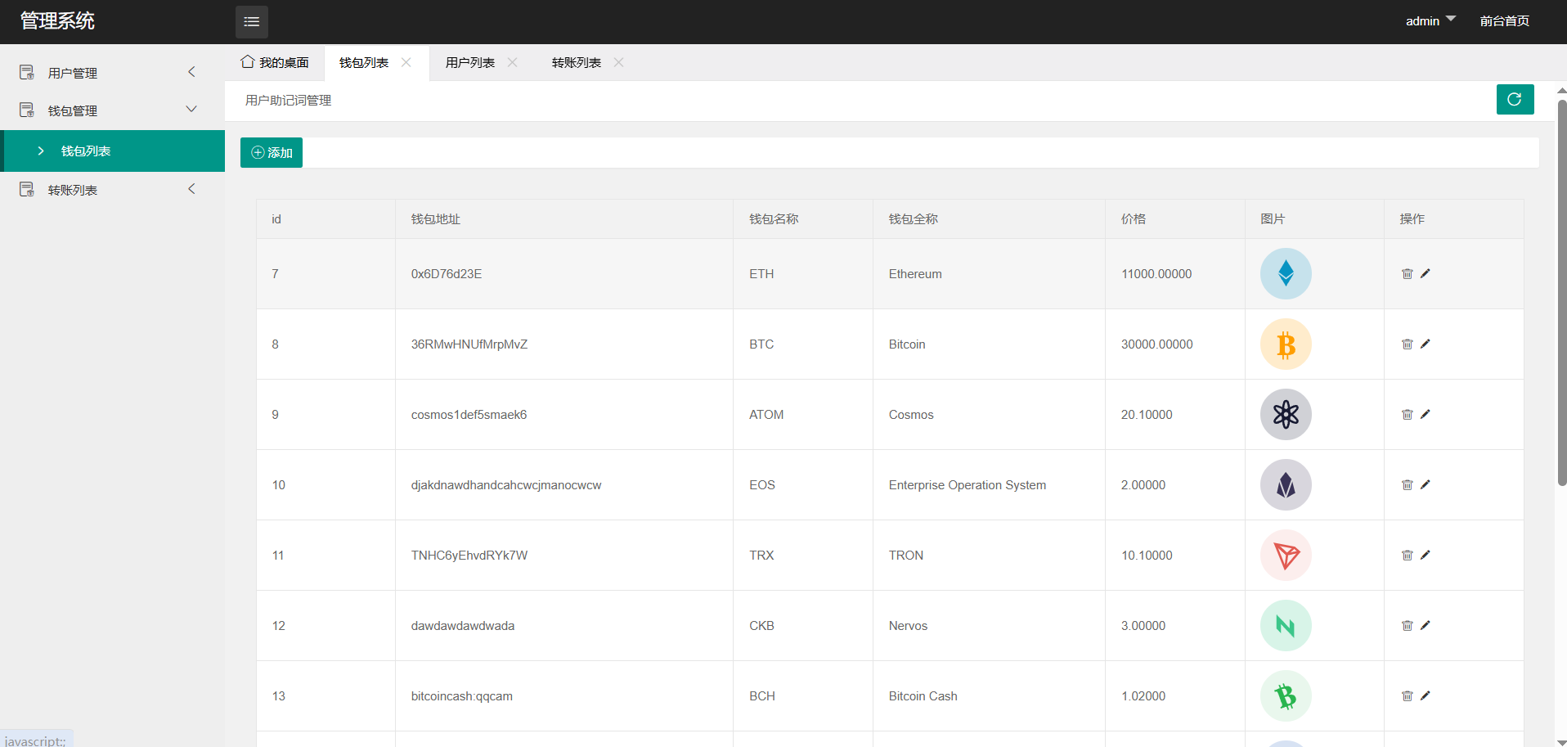Delete the Ethereum wallet row via trash icon

(1407, 274)
